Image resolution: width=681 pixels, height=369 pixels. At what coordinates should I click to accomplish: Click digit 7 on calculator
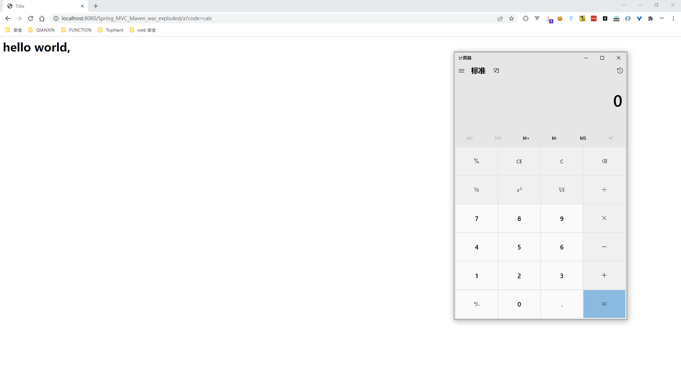(477, 218)
